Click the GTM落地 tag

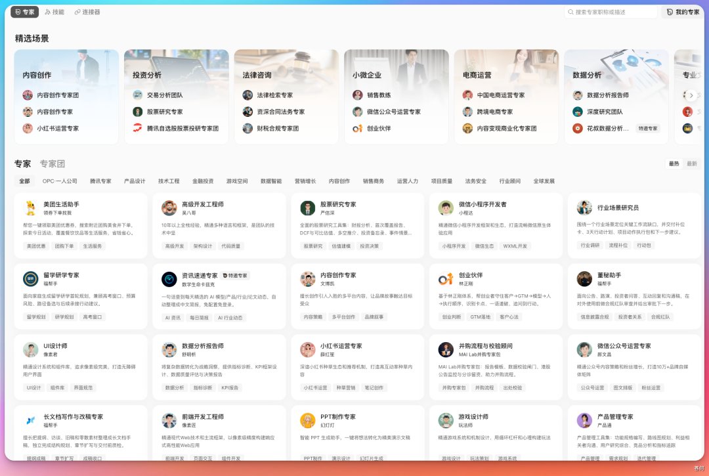pos(480,317)
